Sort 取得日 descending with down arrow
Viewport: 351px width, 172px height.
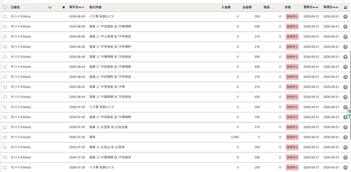337,7
